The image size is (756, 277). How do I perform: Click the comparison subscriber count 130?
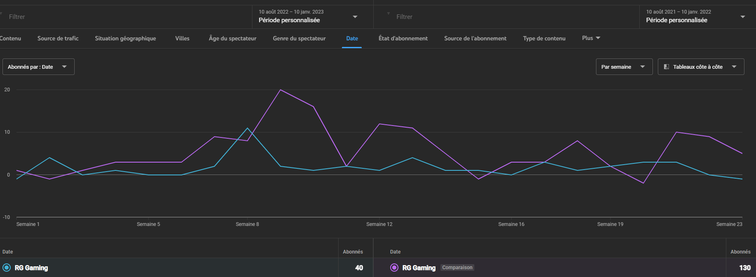coord(745,268)
